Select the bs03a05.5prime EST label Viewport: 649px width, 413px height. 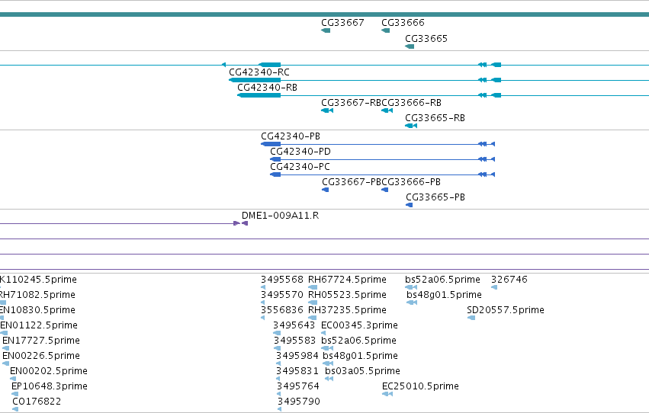(362, 371)
